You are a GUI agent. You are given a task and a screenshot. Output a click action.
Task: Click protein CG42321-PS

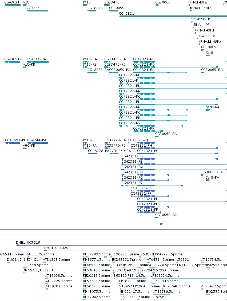tap(152, 186)
